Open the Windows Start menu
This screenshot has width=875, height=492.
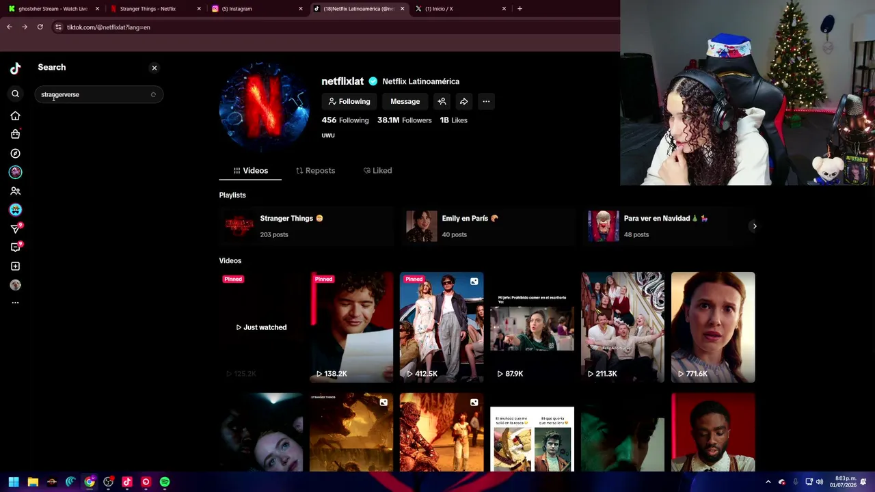14,482
